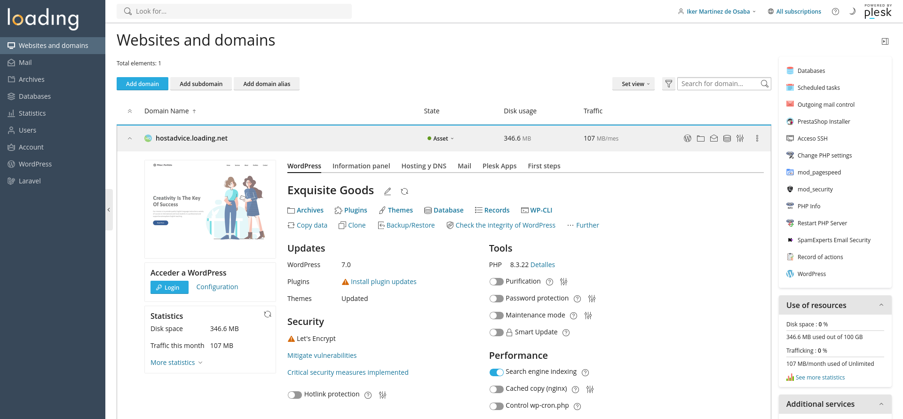
Task: Enable Password protection toggle
Action: [496, 299]
